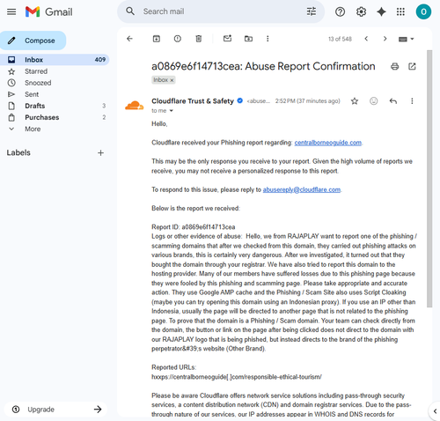Open search options filter icon
This screenshot has height=421, width=440.
point(312,11)
